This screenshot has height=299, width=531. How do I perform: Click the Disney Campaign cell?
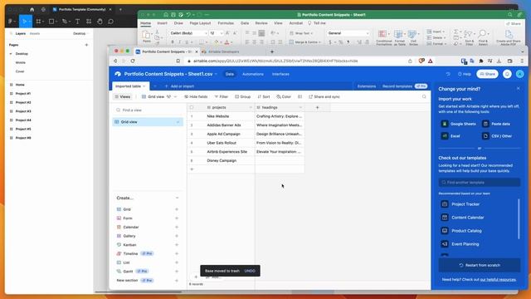221,160
